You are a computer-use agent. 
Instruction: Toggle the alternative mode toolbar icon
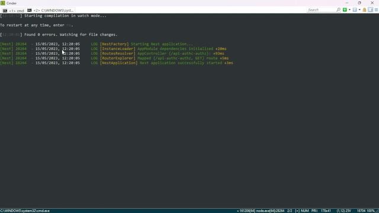[371, 9]
